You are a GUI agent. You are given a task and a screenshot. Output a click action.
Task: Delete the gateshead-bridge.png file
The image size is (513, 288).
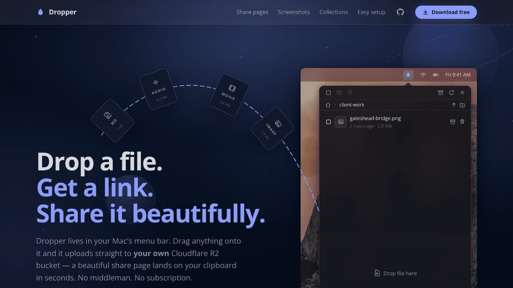(462, 122)
